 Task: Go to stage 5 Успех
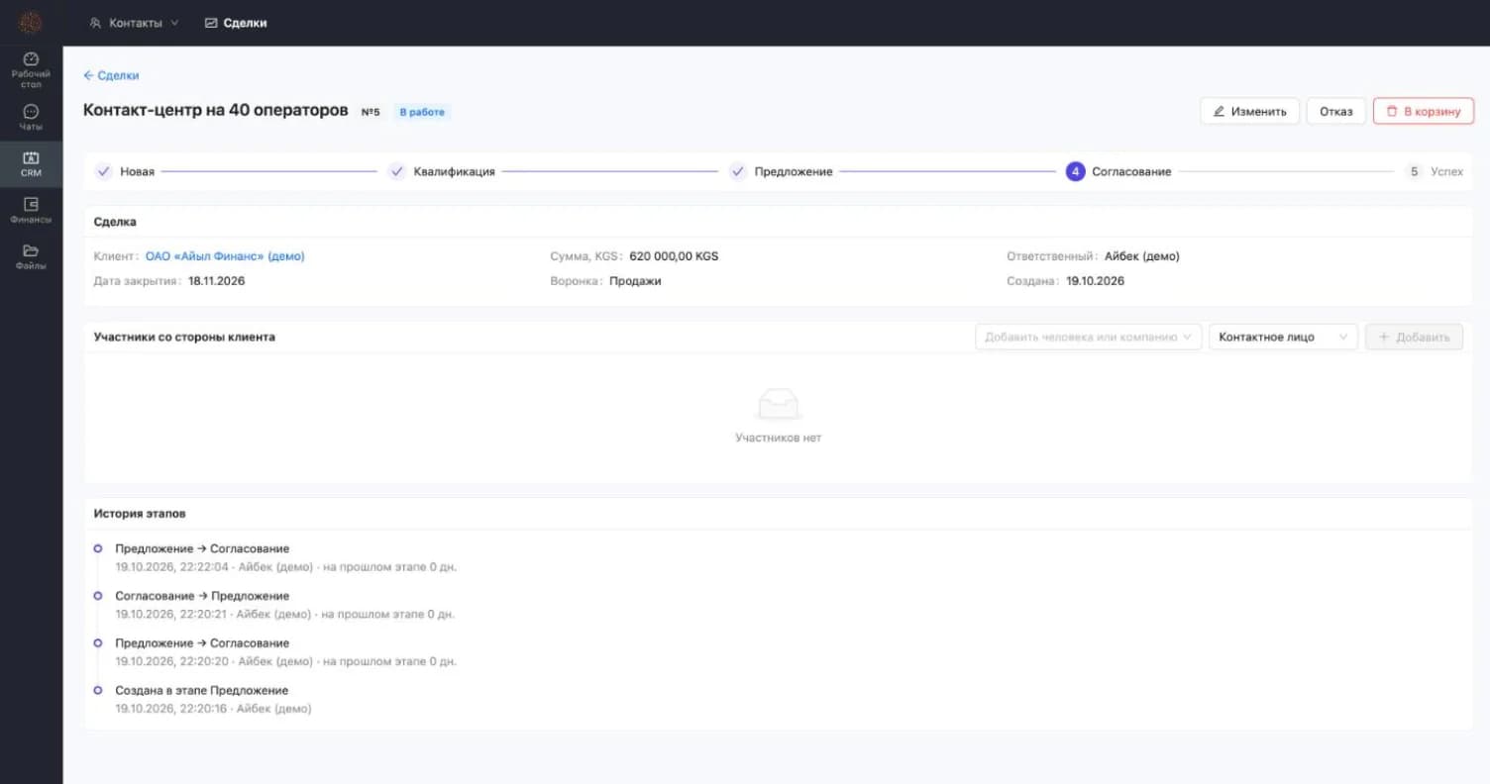click(1435, 171)
